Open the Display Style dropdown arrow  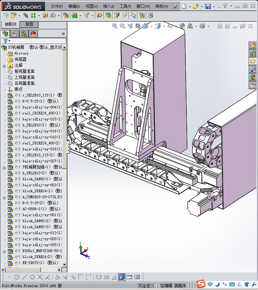(x=164, y=26)
